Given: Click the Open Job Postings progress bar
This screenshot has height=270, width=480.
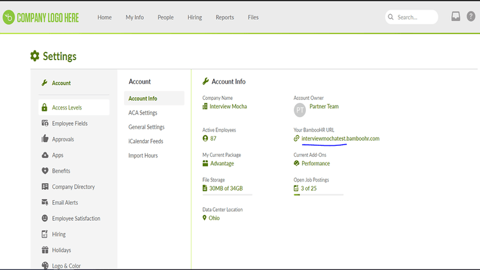Looking at the screenshot, I should (318, 195).
